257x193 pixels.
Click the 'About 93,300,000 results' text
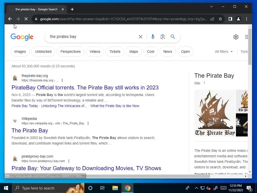tap(43, 66)
